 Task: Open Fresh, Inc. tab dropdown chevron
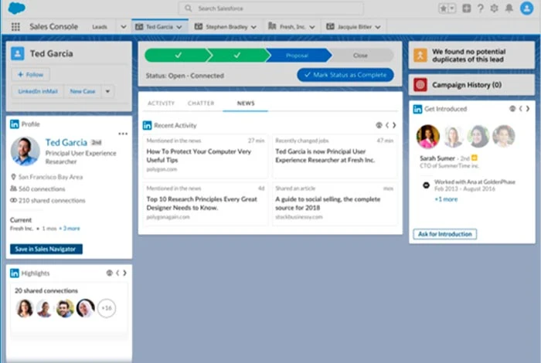(x=312, y=27)
